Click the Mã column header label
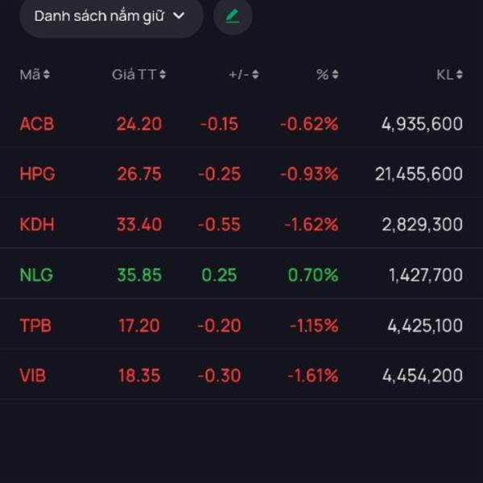The height and width of the screenshot is (483, 483). [30, 75]
